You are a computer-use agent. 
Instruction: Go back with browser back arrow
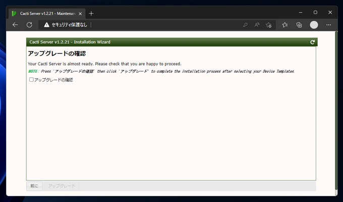pyautogui.click(x=15, y=25)
